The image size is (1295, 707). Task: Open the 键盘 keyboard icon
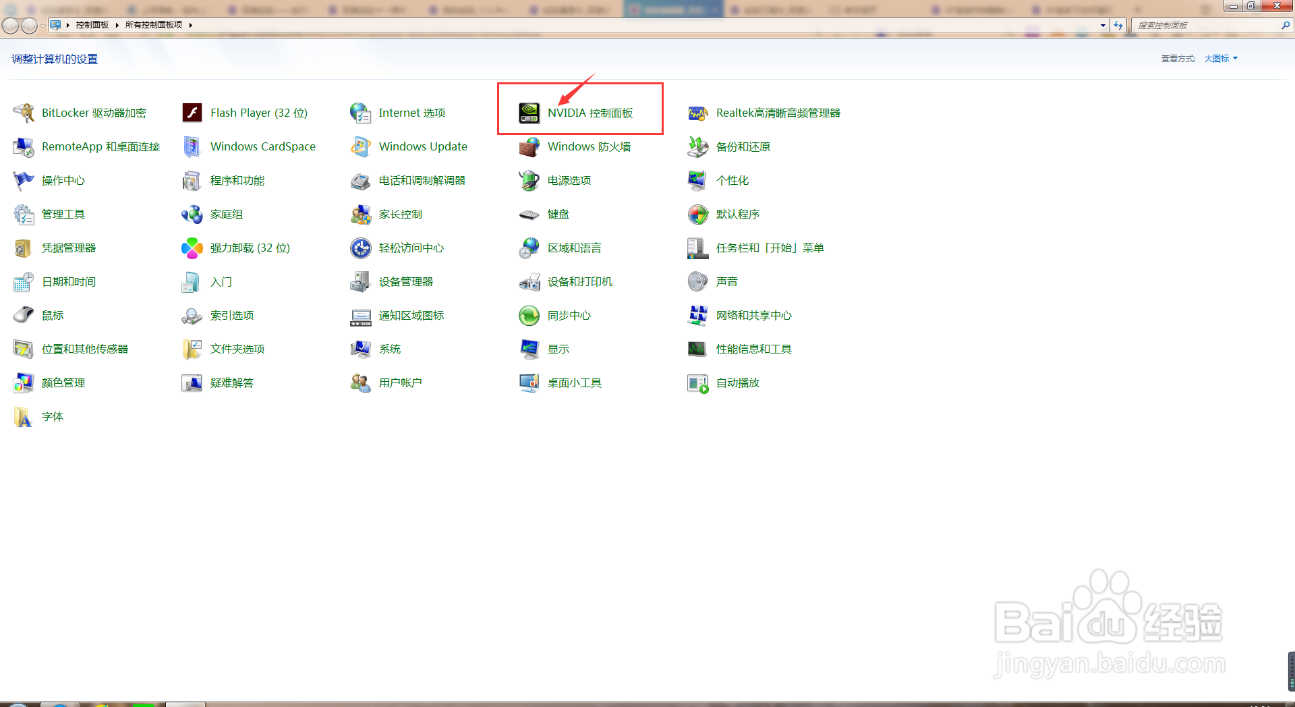pyautogui.click(x=529, y=215)
